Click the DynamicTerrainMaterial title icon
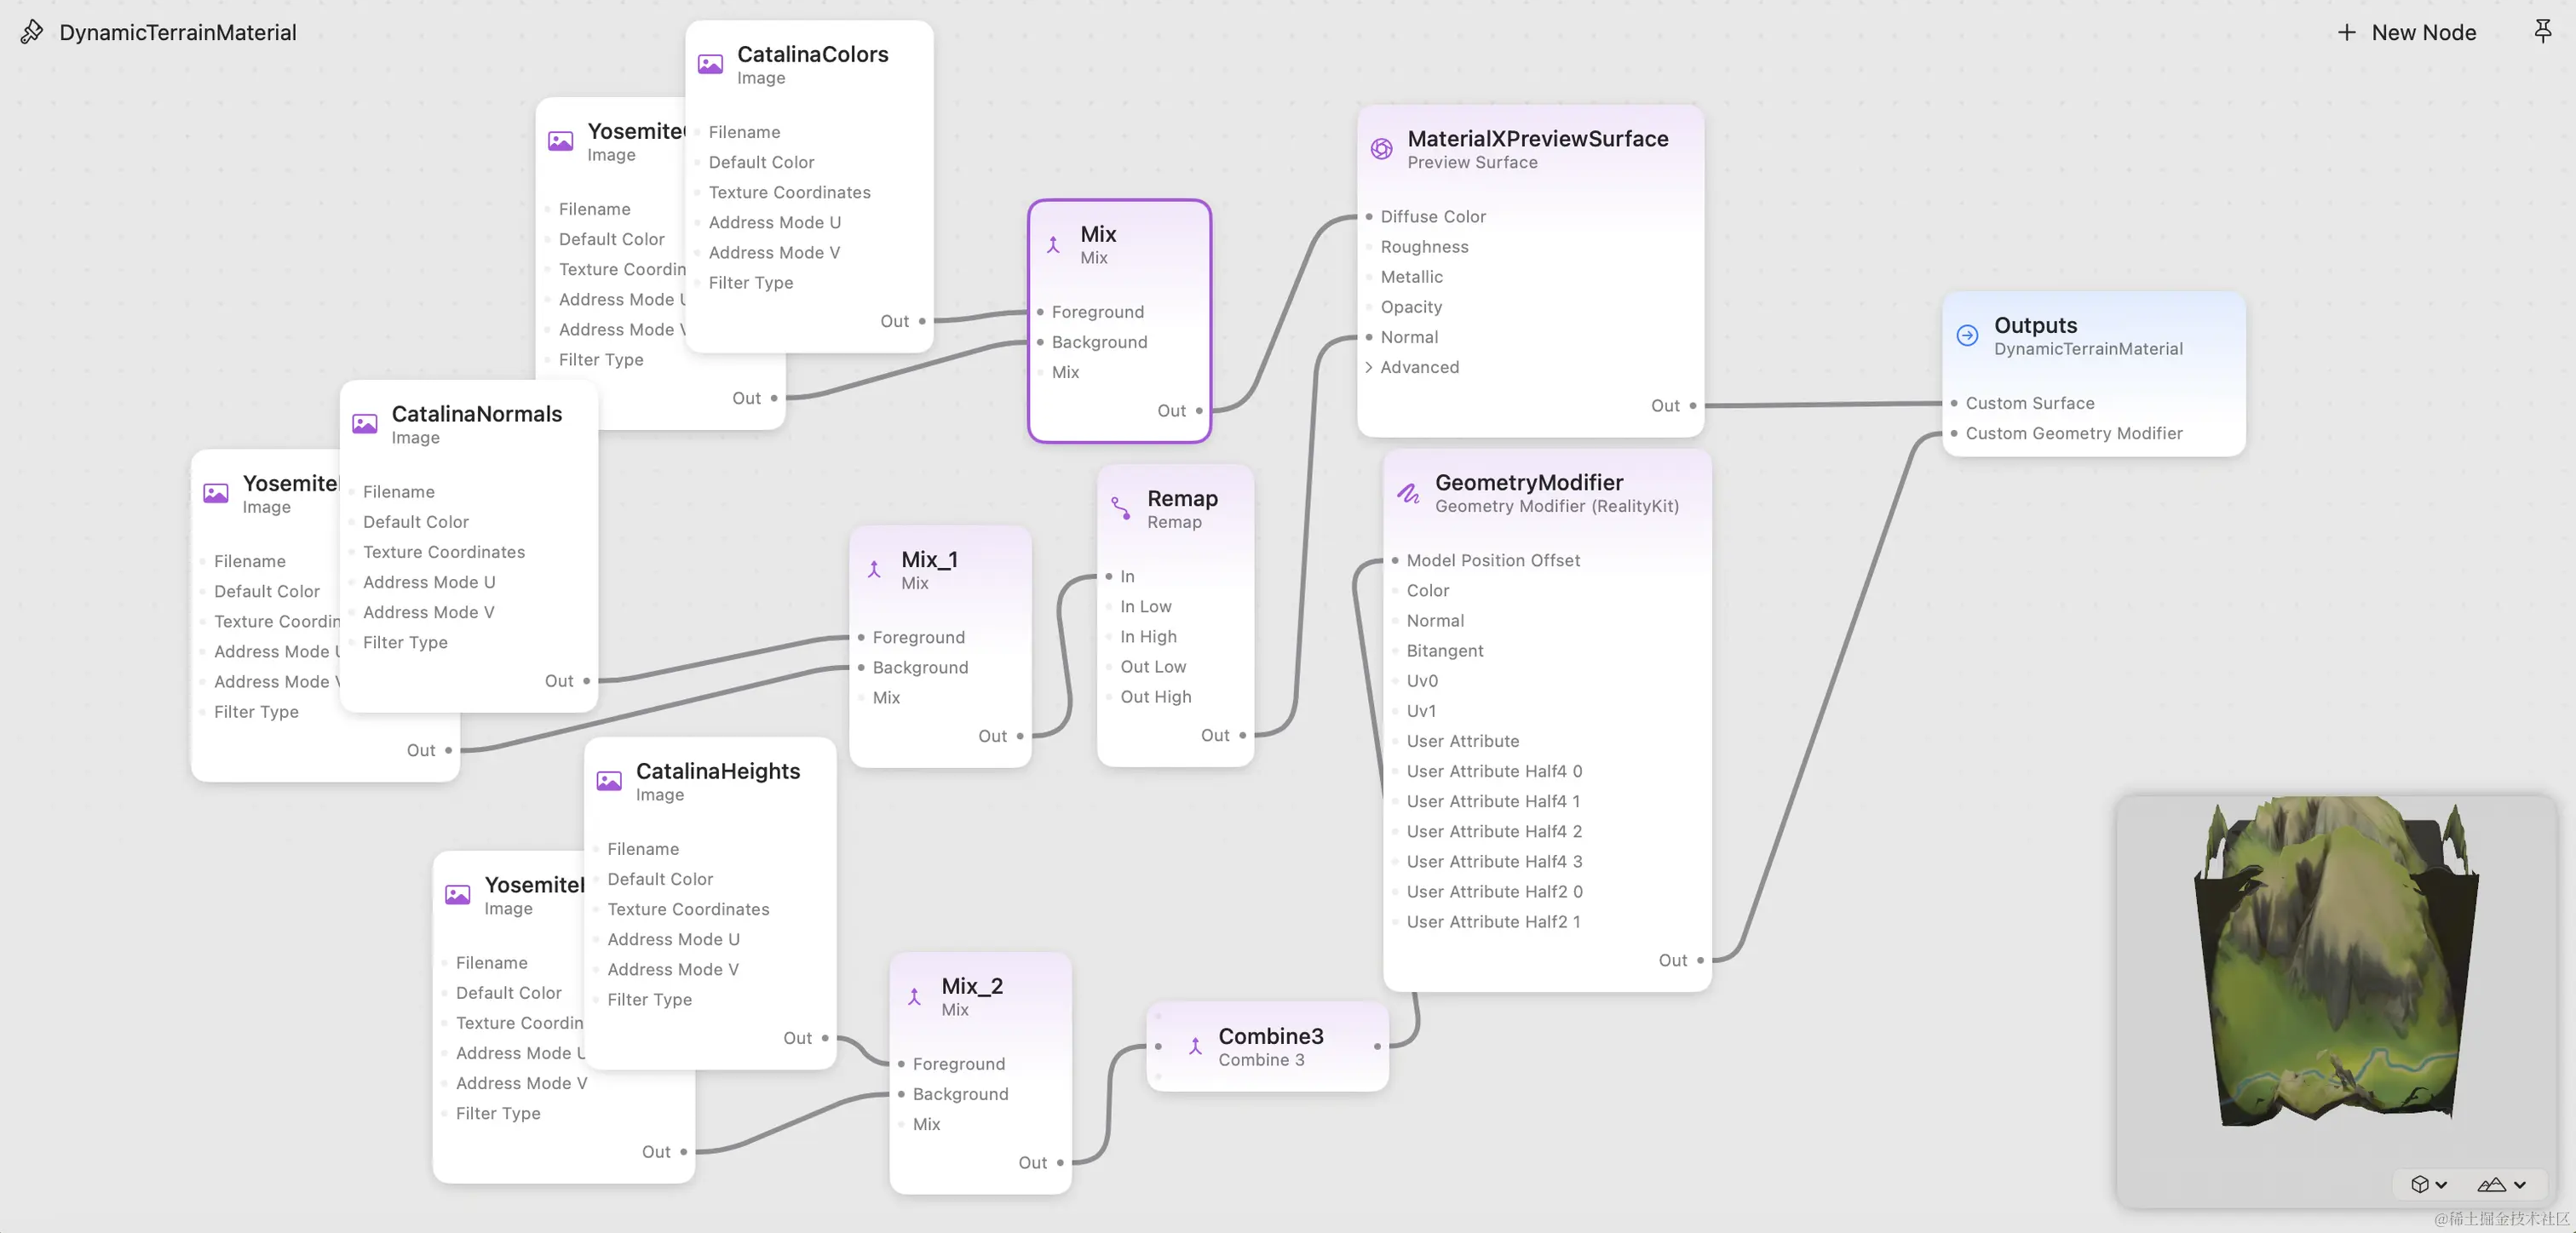Viewport: 2576px width, 1233px height. click(31, 32)
